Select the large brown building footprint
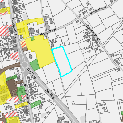Image resolution: width=123 pixels, height=123 pixels. 12,88
